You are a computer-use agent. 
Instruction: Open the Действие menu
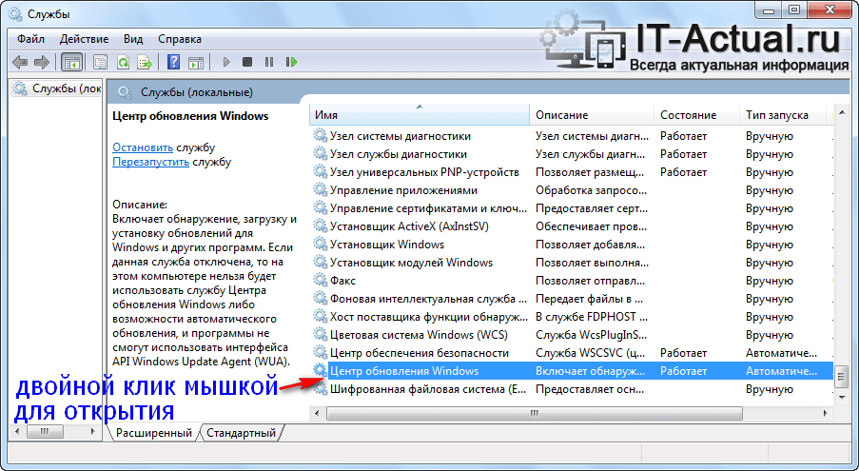pos(84,39)
